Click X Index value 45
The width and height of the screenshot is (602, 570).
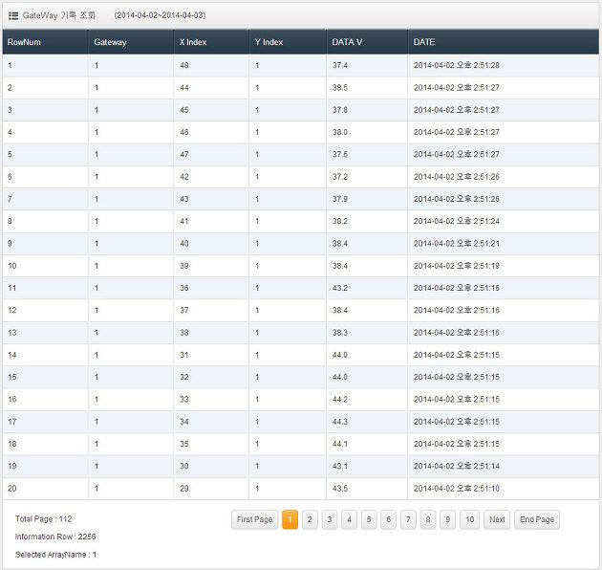tap(184, 110)
